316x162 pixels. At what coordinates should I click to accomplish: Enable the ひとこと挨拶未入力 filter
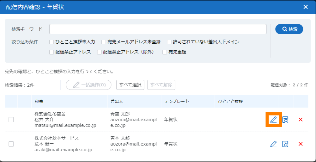52,42
